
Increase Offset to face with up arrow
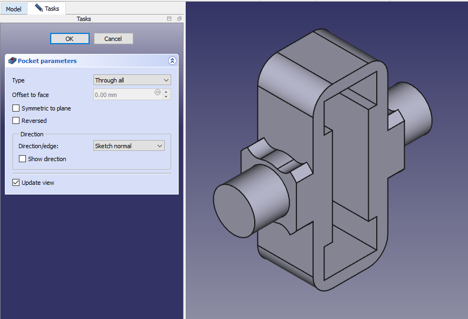166,92
